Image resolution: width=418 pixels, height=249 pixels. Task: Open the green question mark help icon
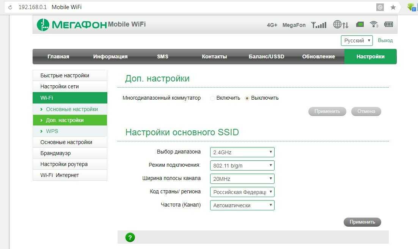pos(130,238)
